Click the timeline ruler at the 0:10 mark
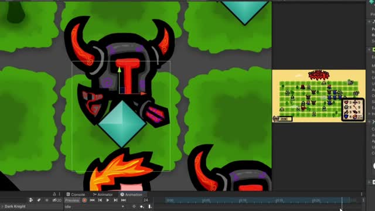The image size is (375, 211). pyautogui.click(x=240, y=200)
